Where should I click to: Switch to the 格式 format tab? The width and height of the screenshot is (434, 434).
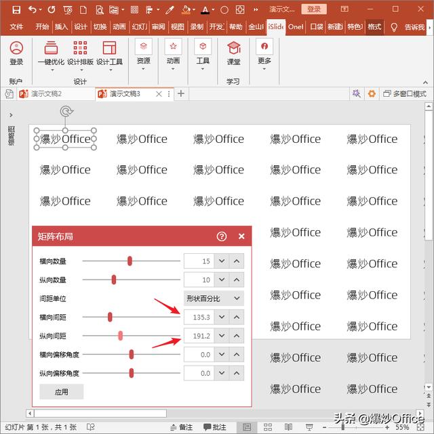click(x=374, y=27)
